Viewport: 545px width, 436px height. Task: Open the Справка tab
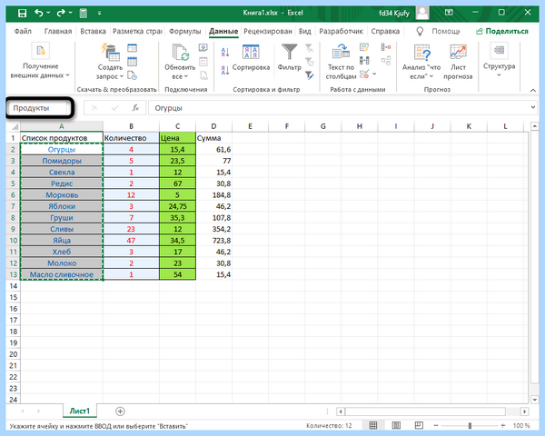click(x=385, y=31)
